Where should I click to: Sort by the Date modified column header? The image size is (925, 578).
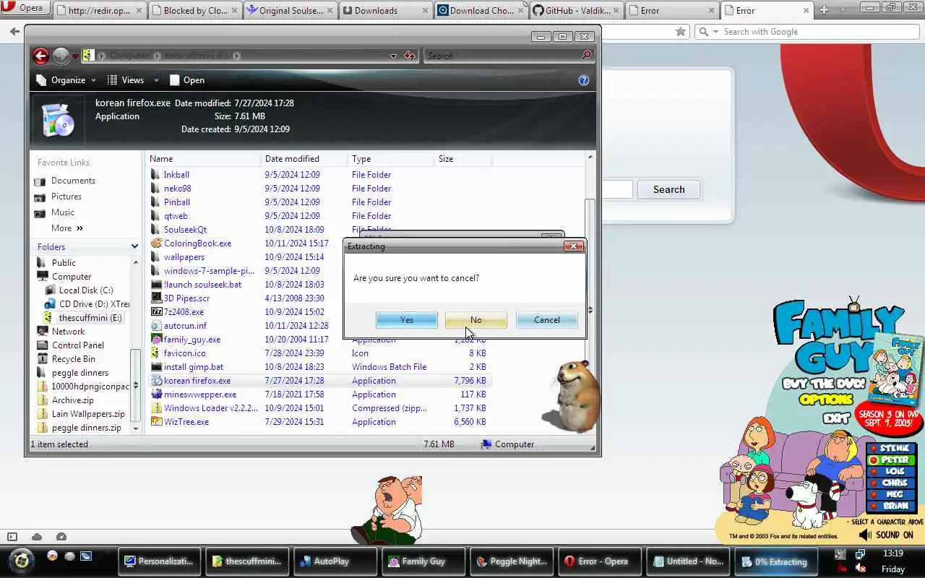pyautogui.click(x=304, y=159)
